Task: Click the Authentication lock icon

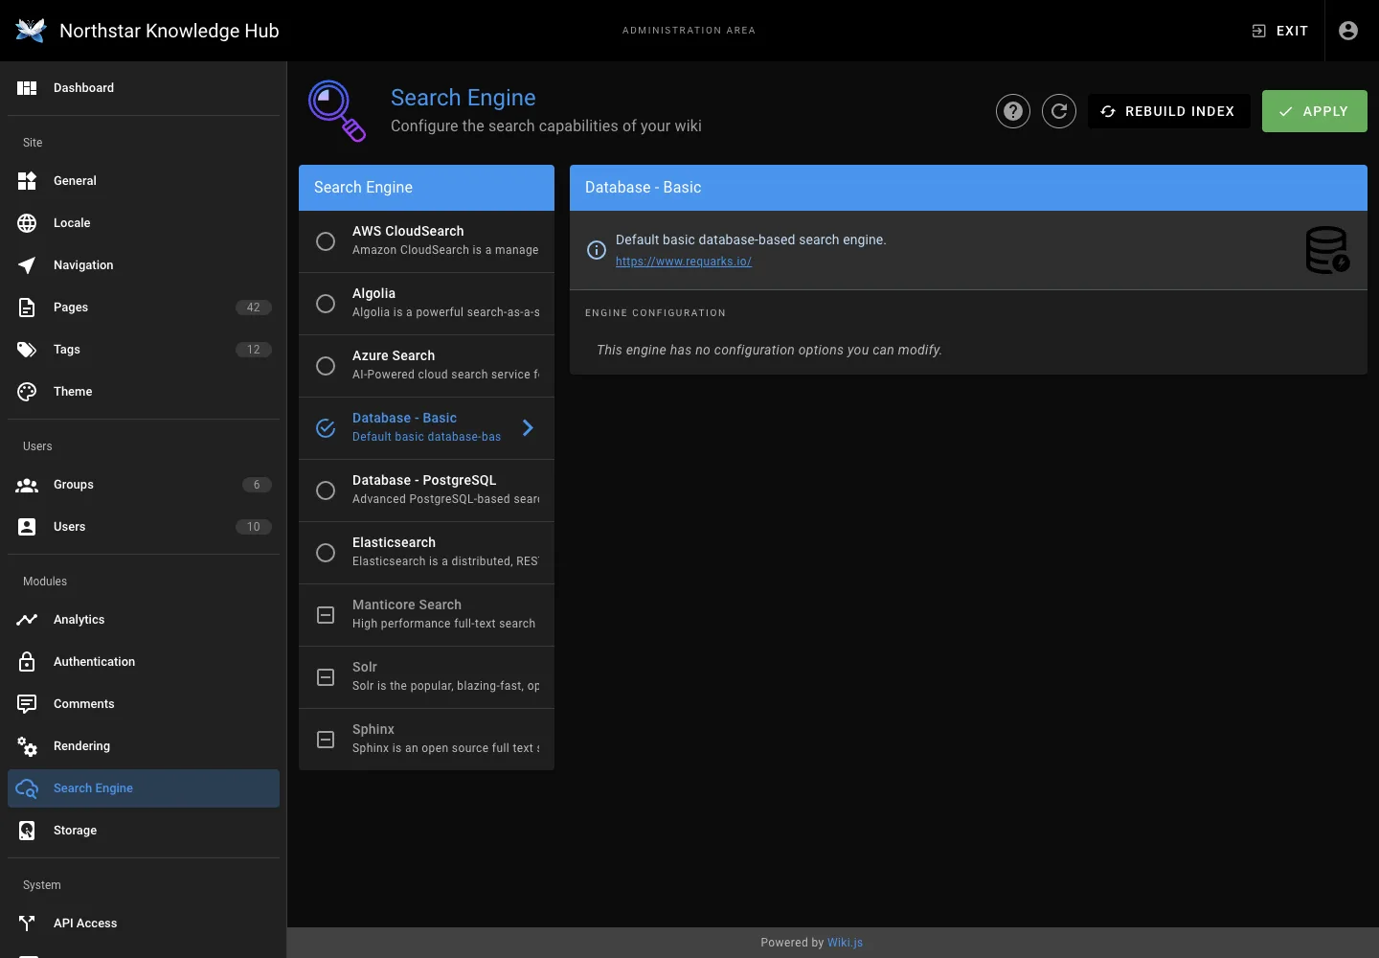Action: tap(27, 662)
